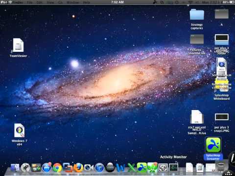Select per plus 3 snap1.PNG thumbnail
This screenshot has height=176, width=235.
coord(222,117)
